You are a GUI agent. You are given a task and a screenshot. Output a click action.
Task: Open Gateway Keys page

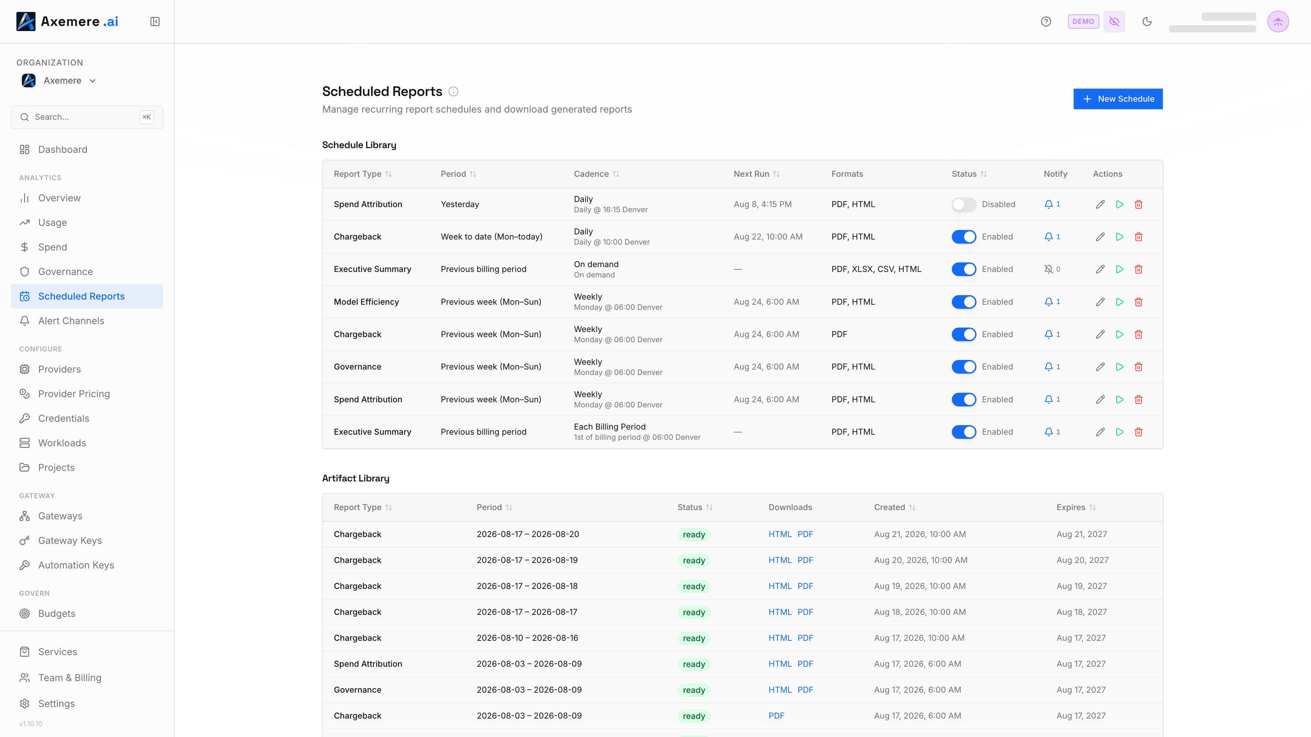point(87,541)
